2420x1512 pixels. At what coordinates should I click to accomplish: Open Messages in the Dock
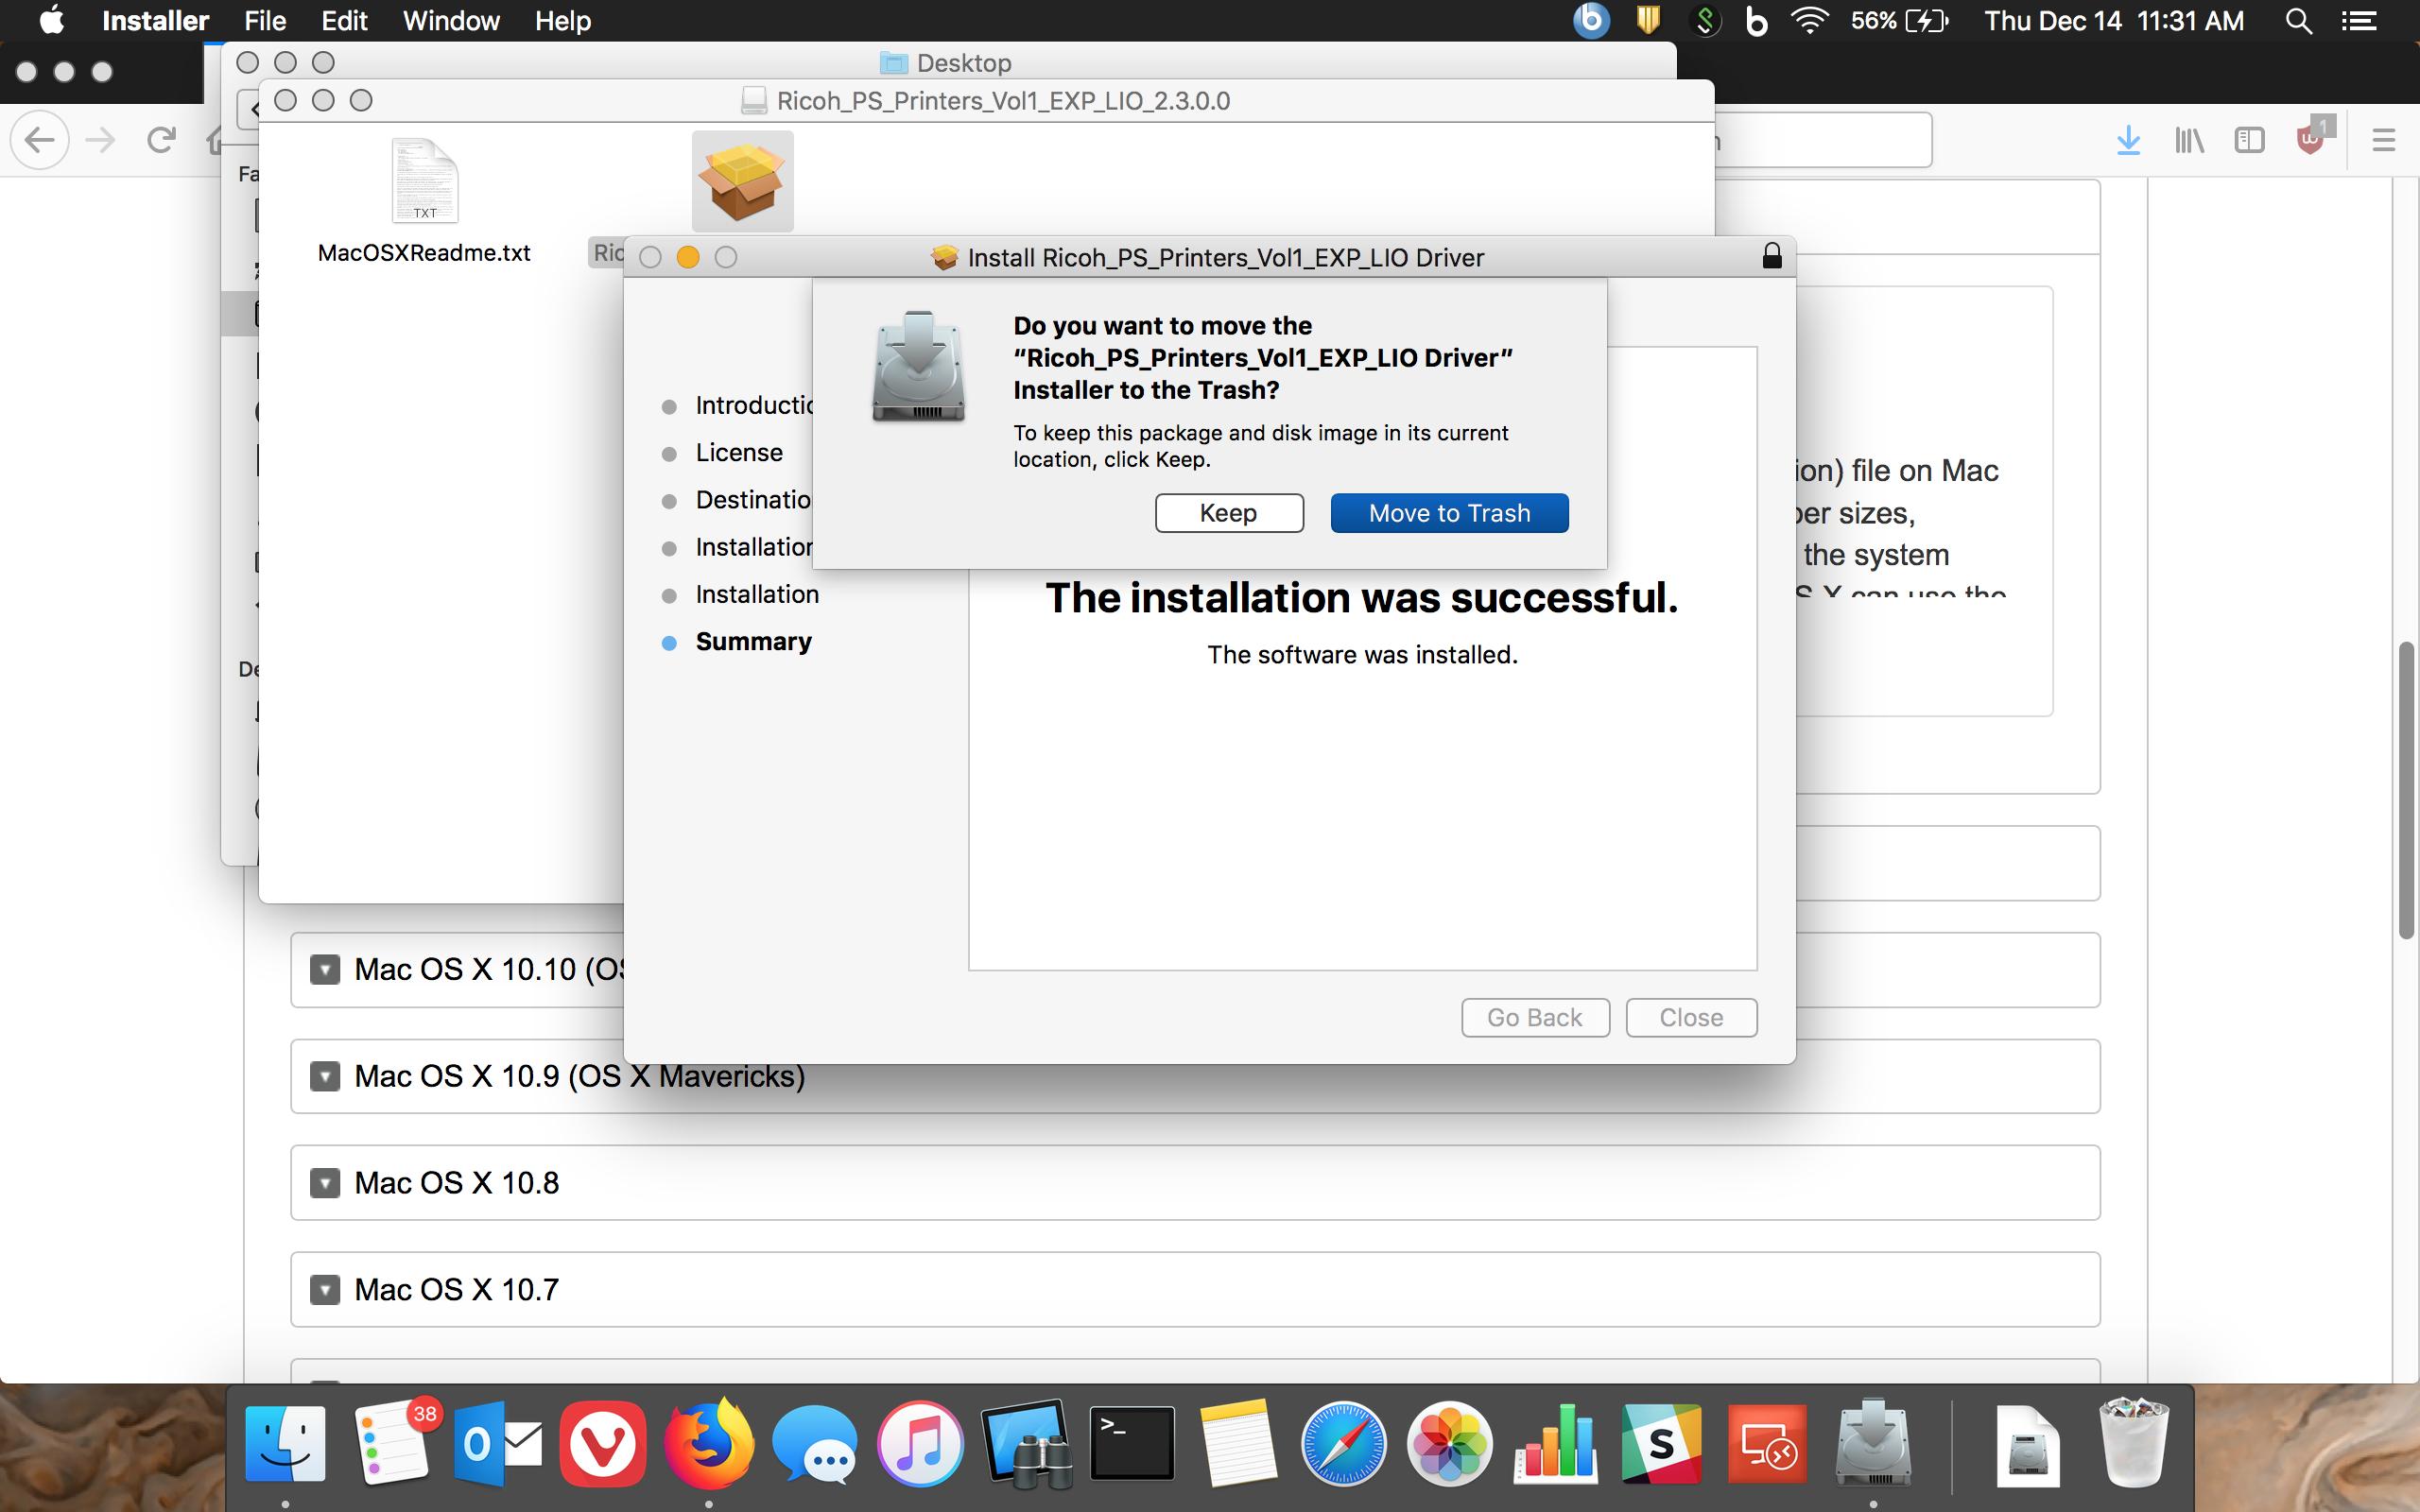point(815,1444)
